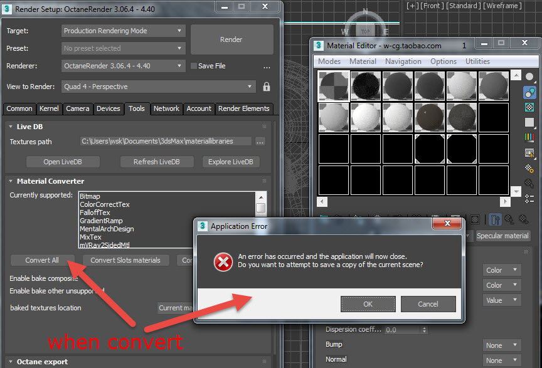Image resolution: width=542 pixels, height=368 pixels.
Task: Open the Specular material type dropdown
Action: click(502, 236)
